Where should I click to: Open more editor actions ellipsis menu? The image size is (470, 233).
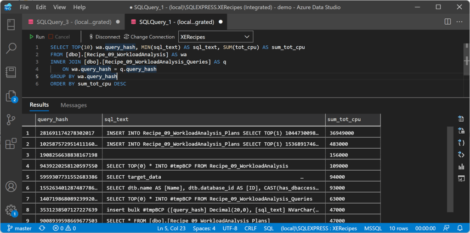click(x=460, y=22)
